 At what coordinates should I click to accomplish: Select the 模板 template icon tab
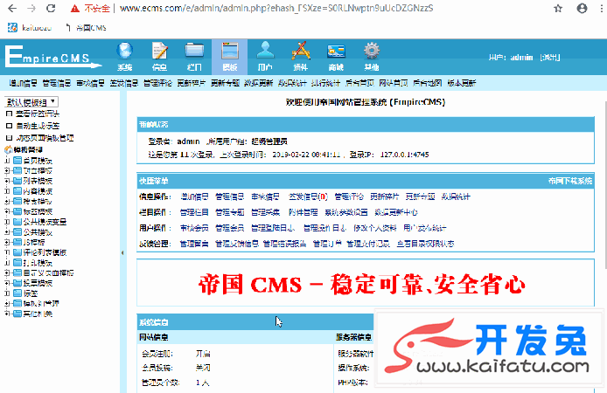tap(229, 57)
